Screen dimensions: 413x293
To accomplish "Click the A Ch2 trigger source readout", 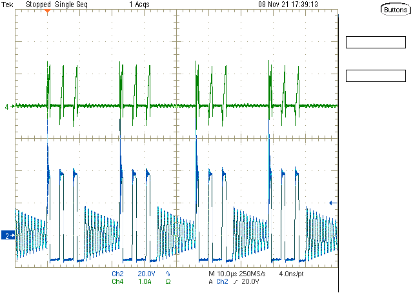I will [218, 282].
